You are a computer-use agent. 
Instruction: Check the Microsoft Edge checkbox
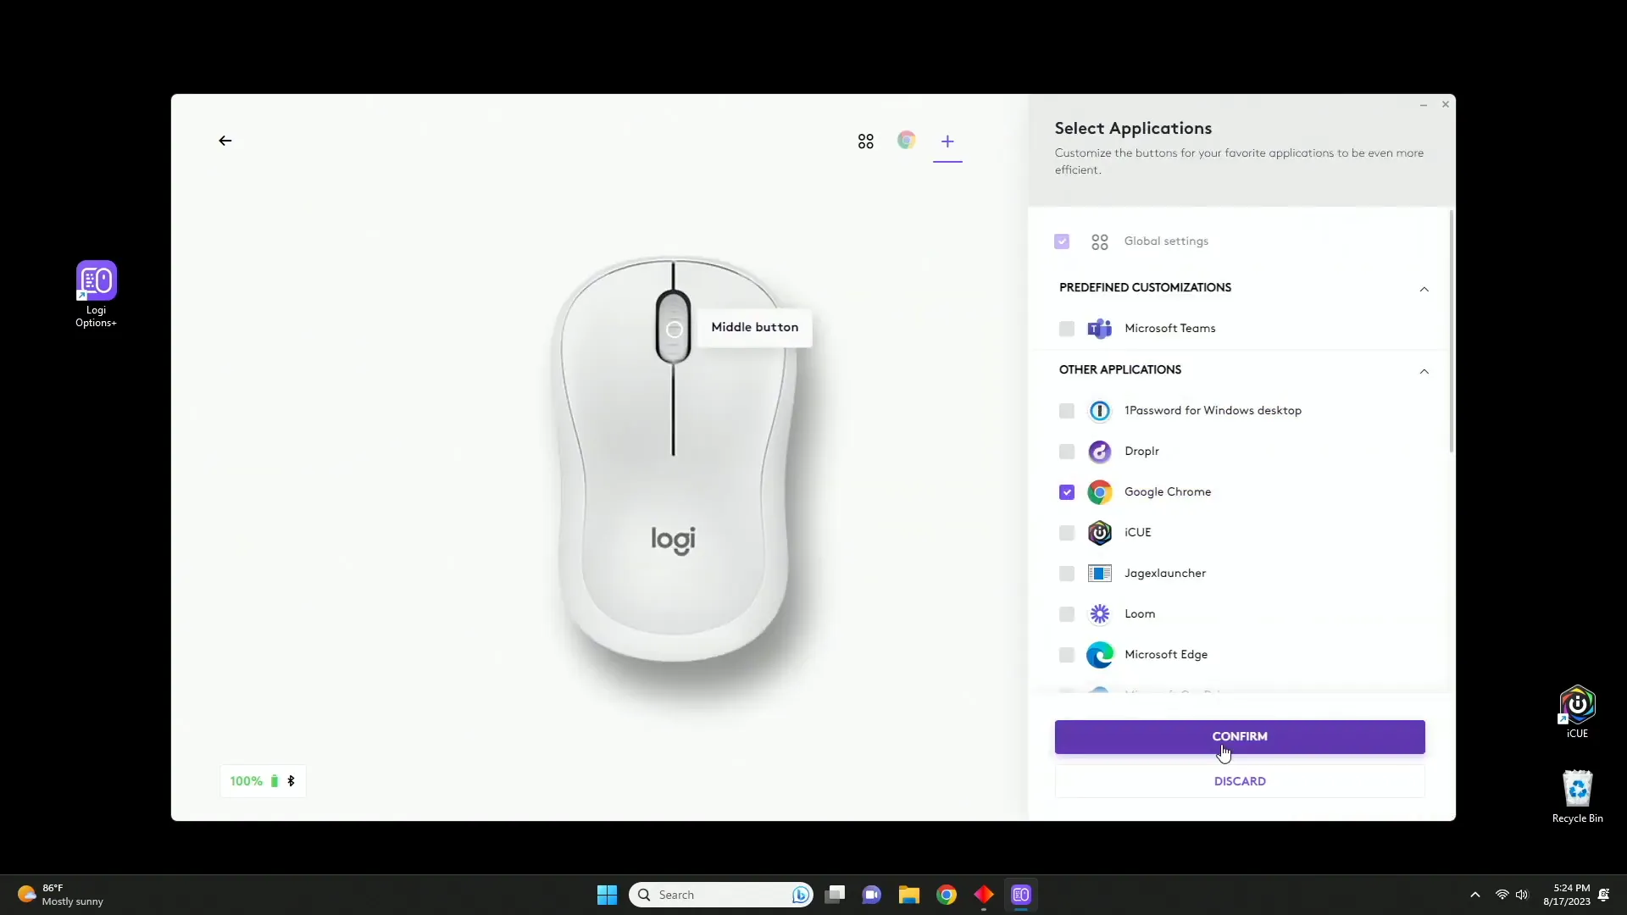pyautogui.click(x=1067, y=655)
